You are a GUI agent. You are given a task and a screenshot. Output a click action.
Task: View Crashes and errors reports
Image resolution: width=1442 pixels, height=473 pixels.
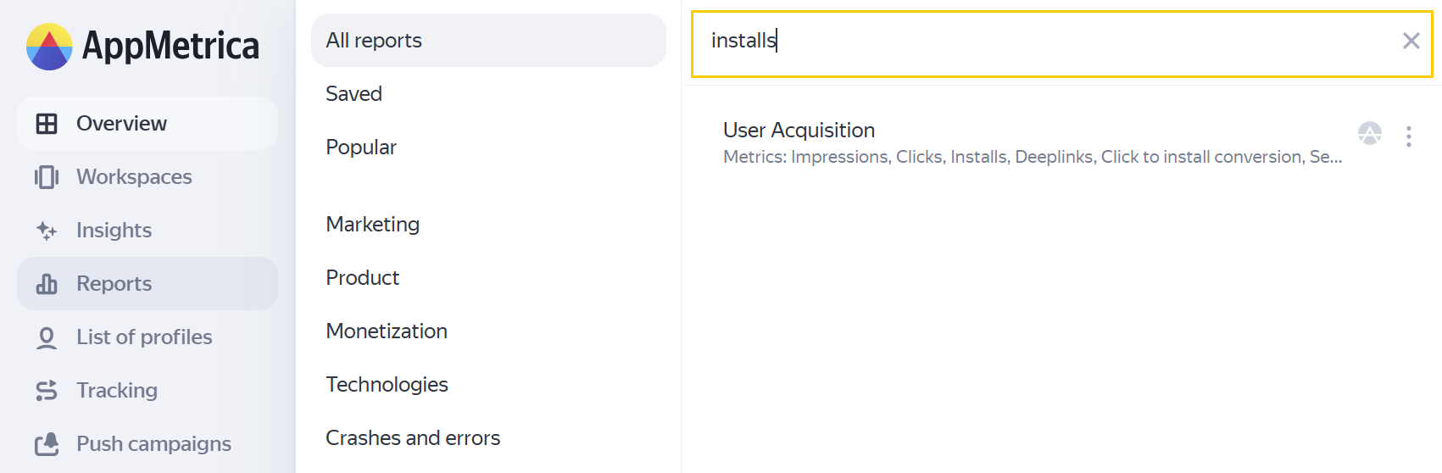pyautogui.click(x=413, y=438)
